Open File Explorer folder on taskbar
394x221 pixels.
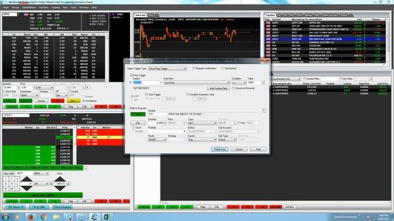pos(56,217)
